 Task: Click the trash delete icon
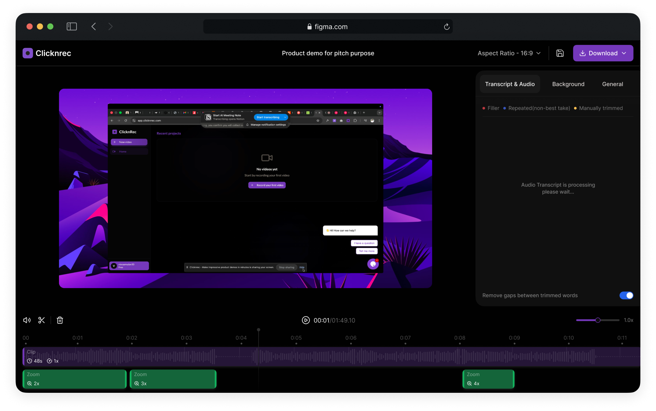(x=60, y=320)
